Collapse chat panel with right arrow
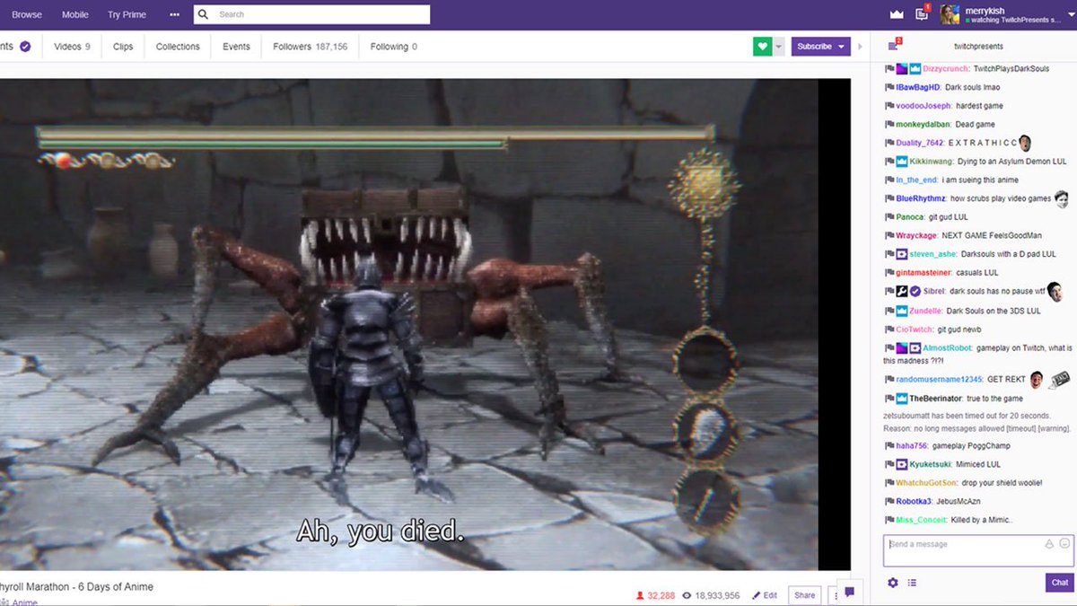The height and width of the screenshot is (606, 1077). tap(860, 47)
